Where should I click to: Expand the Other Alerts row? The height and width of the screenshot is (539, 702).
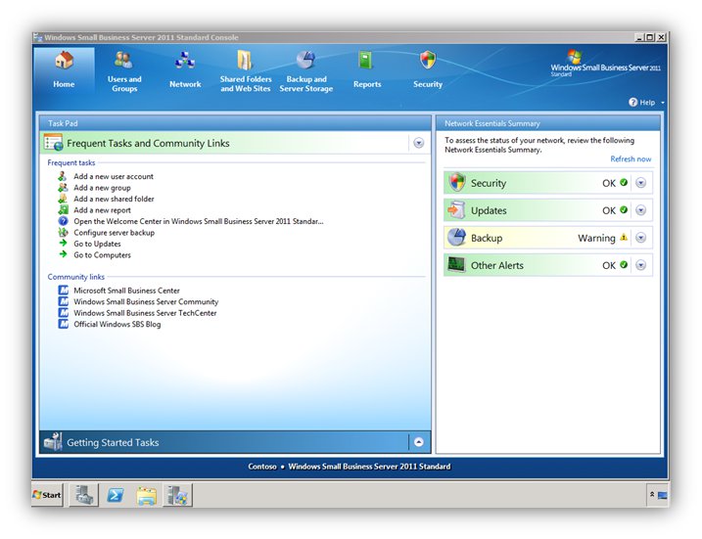[641, 265]
